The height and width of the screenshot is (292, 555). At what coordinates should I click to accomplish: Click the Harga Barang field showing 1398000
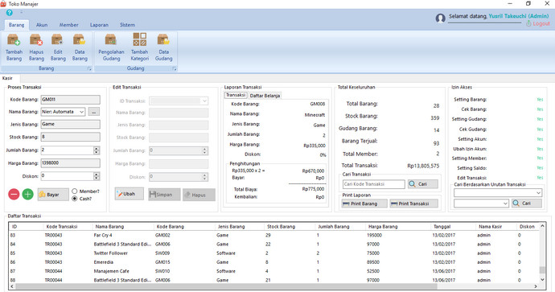coord(71,162)
